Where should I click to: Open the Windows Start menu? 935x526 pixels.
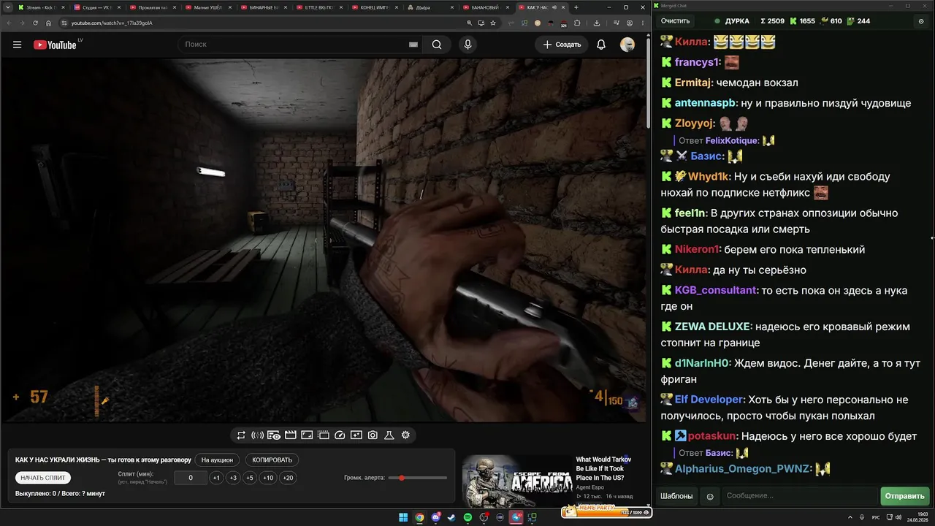tap(403, 517)
